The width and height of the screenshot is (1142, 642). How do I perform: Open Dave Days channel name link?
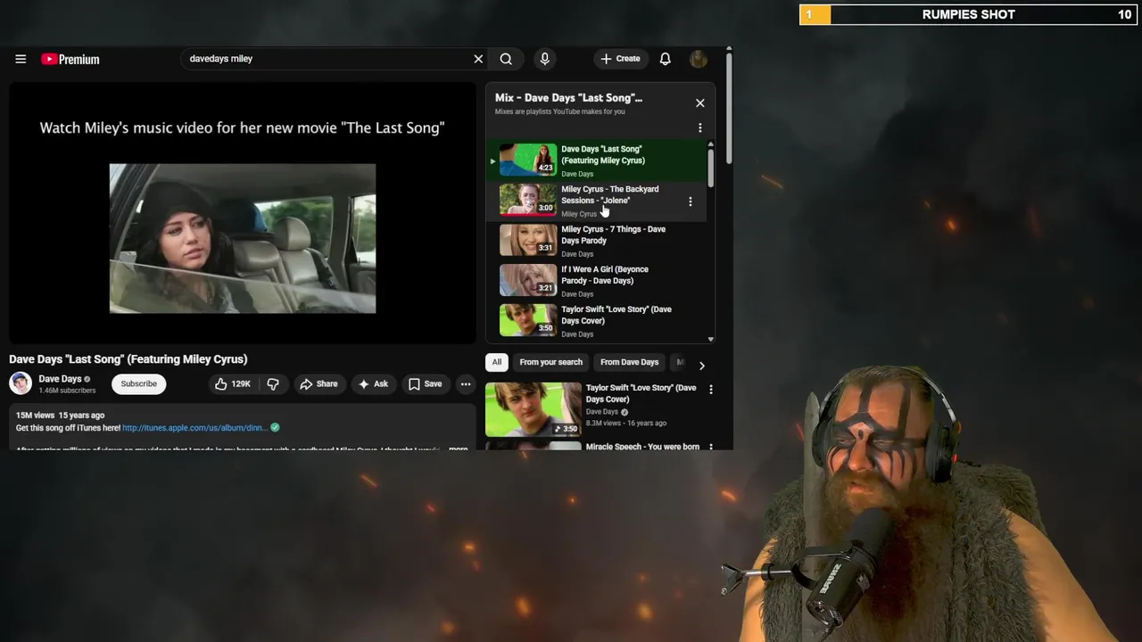coord(60,379)
